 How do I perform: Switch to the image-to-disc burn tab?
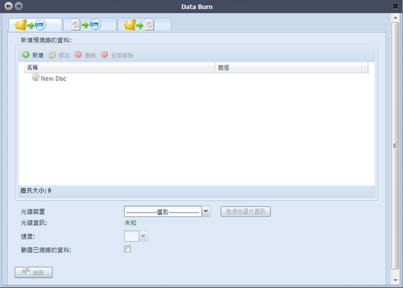point(89,25)
